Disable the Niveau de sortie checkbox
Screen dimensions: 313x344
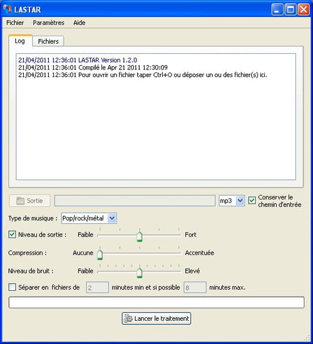[12, 235]
